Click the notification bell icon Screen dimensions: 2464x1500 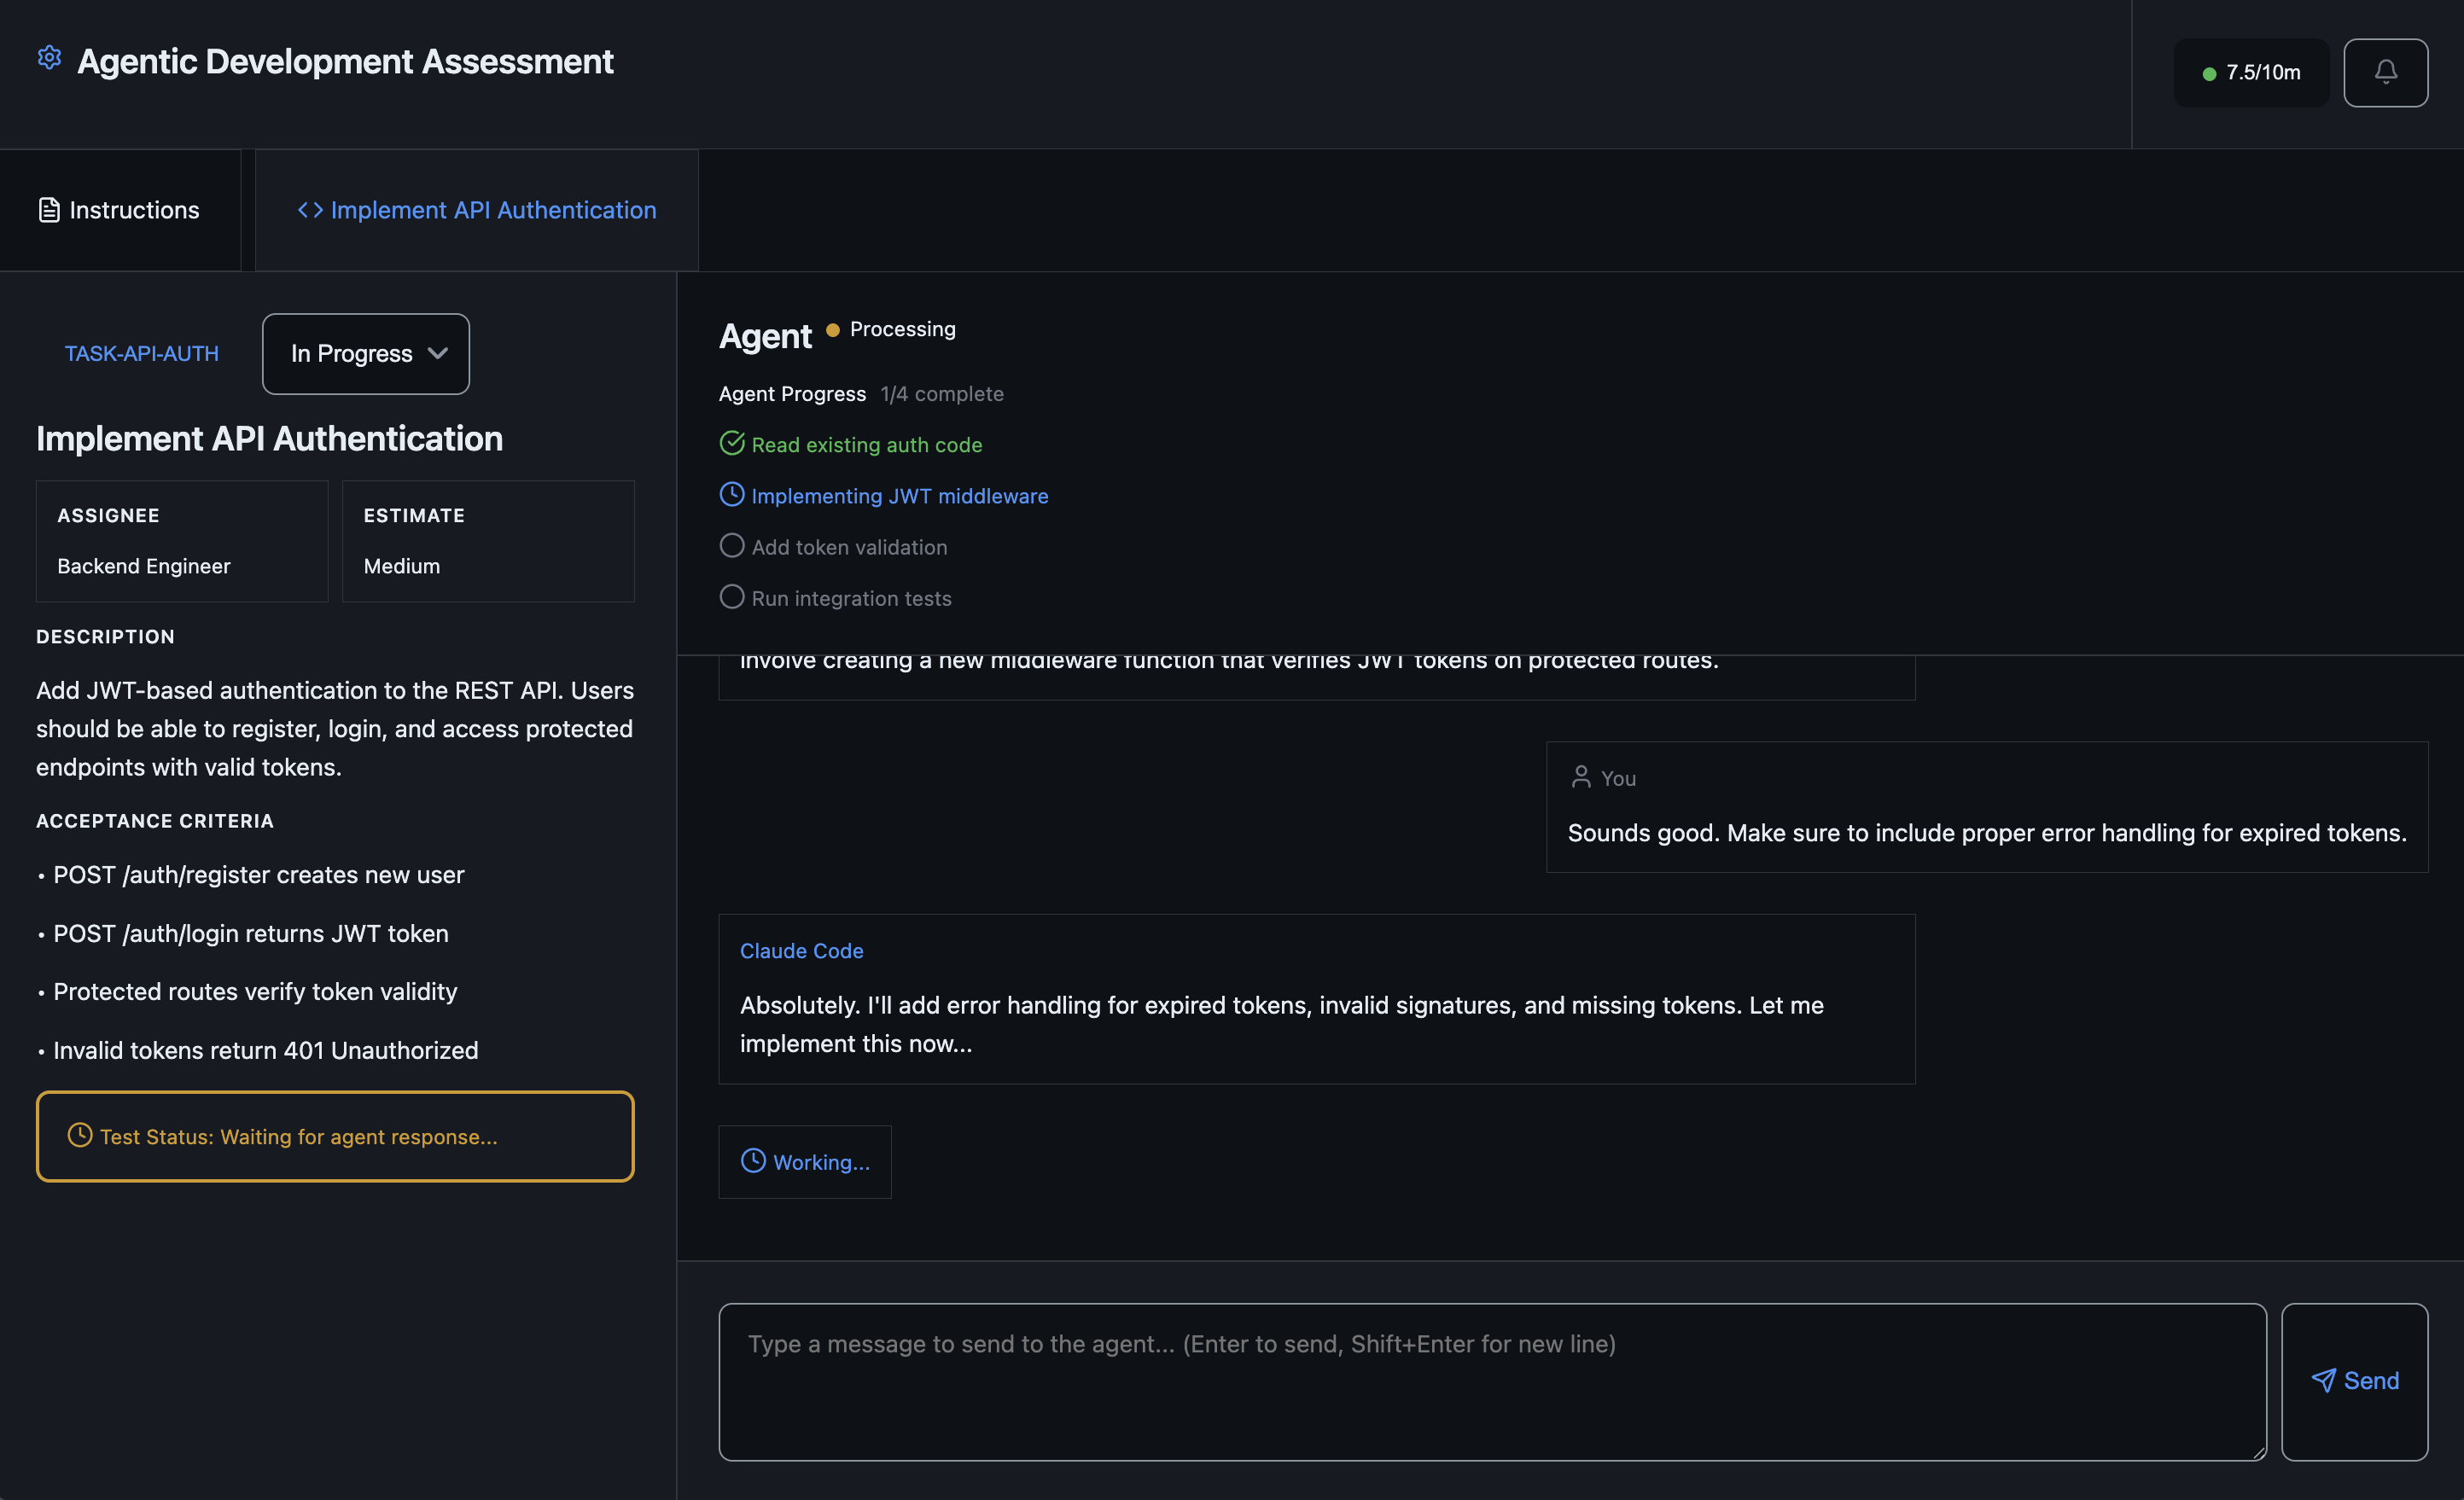click(x=2386, y=72)
